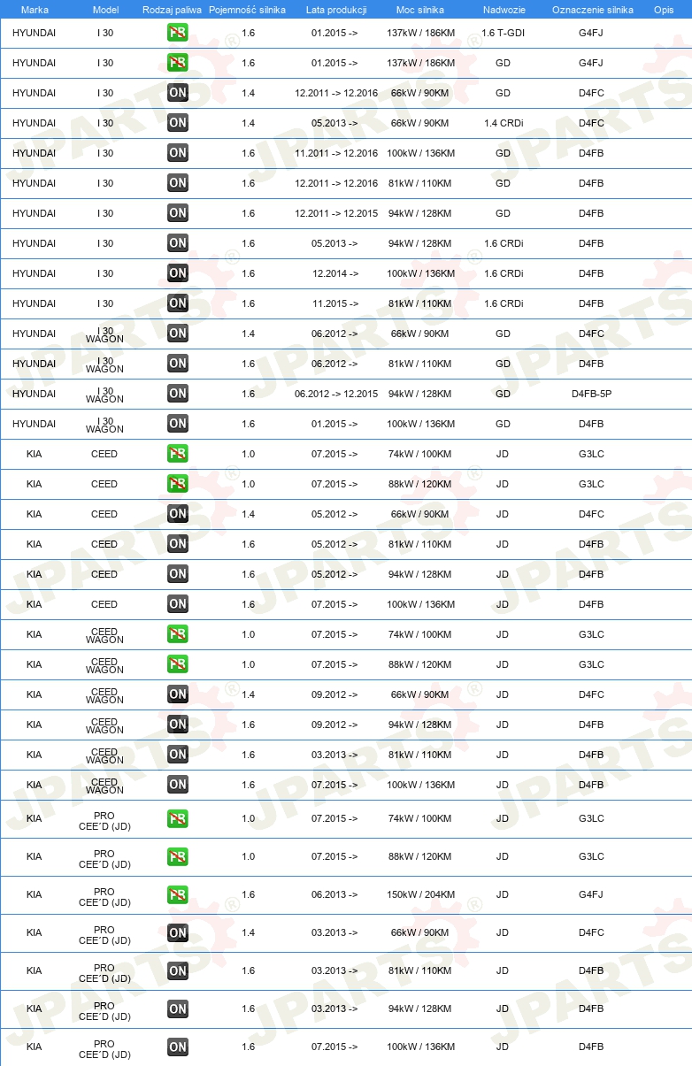Click the 06.2012 -> 12.2015 production years cell
This screenshot has height=1066, width=692.
pos(336,394)
